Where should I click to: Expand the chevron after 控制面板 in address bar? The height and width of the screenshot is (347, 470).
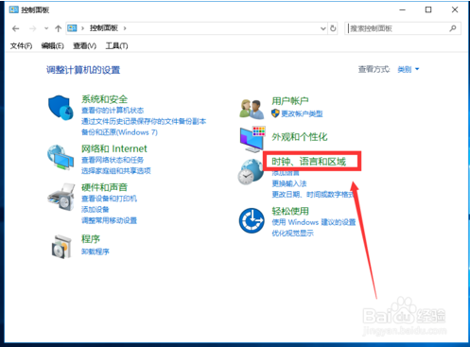click(x=125, y=28)
